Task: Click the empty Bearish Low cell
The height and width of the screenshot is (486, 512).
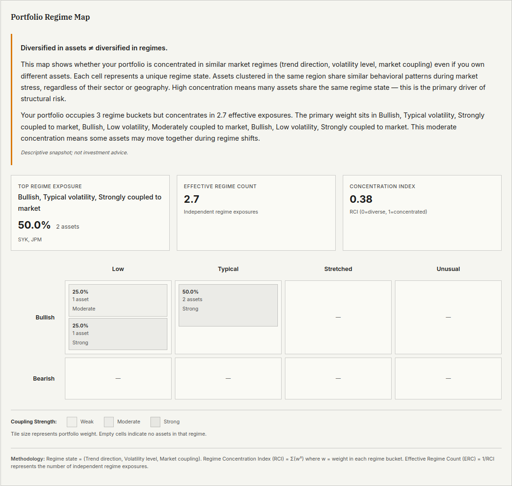Action: coord(118,379)
